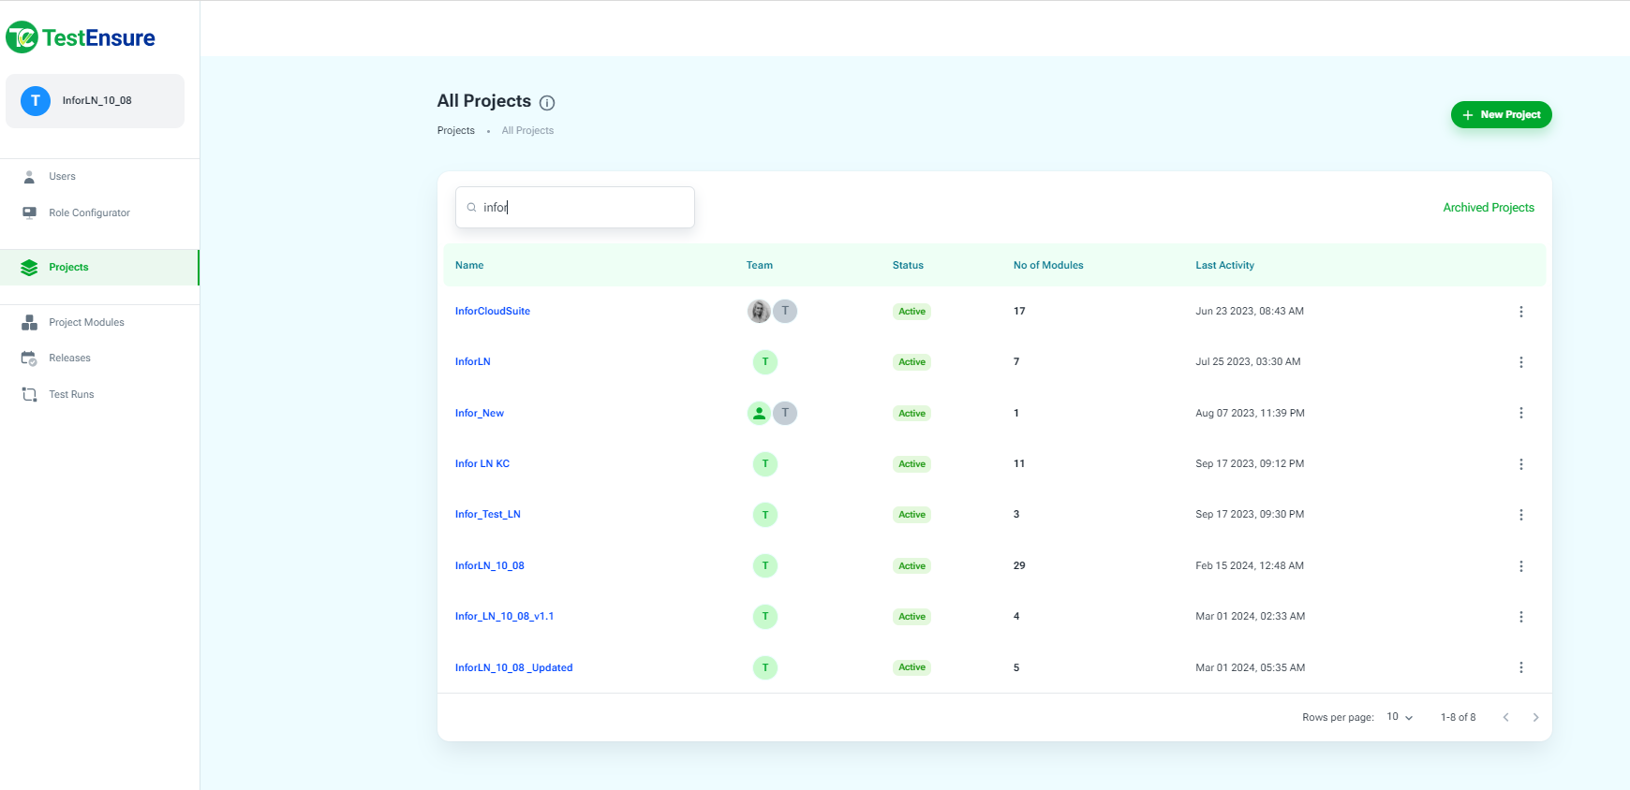1630x790 pixels.
Task: Click the Test Runs icon
Action: pyautogui.click(x=29, y=394)
